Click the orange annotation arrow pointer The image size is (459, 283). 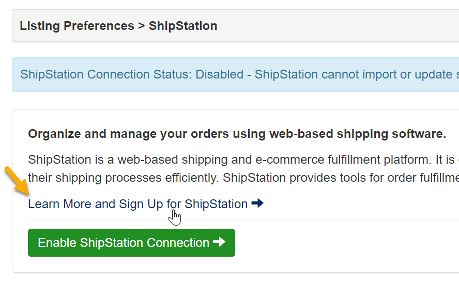[17, 181]
